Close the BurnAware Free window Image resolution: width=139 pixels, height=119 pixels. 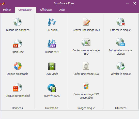pos(135,3)
